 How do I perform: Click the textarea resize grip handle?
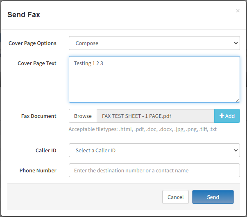point(238,100)
